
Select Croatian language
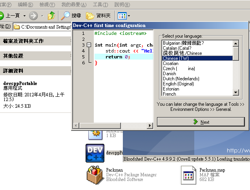[x=197, y=63]
